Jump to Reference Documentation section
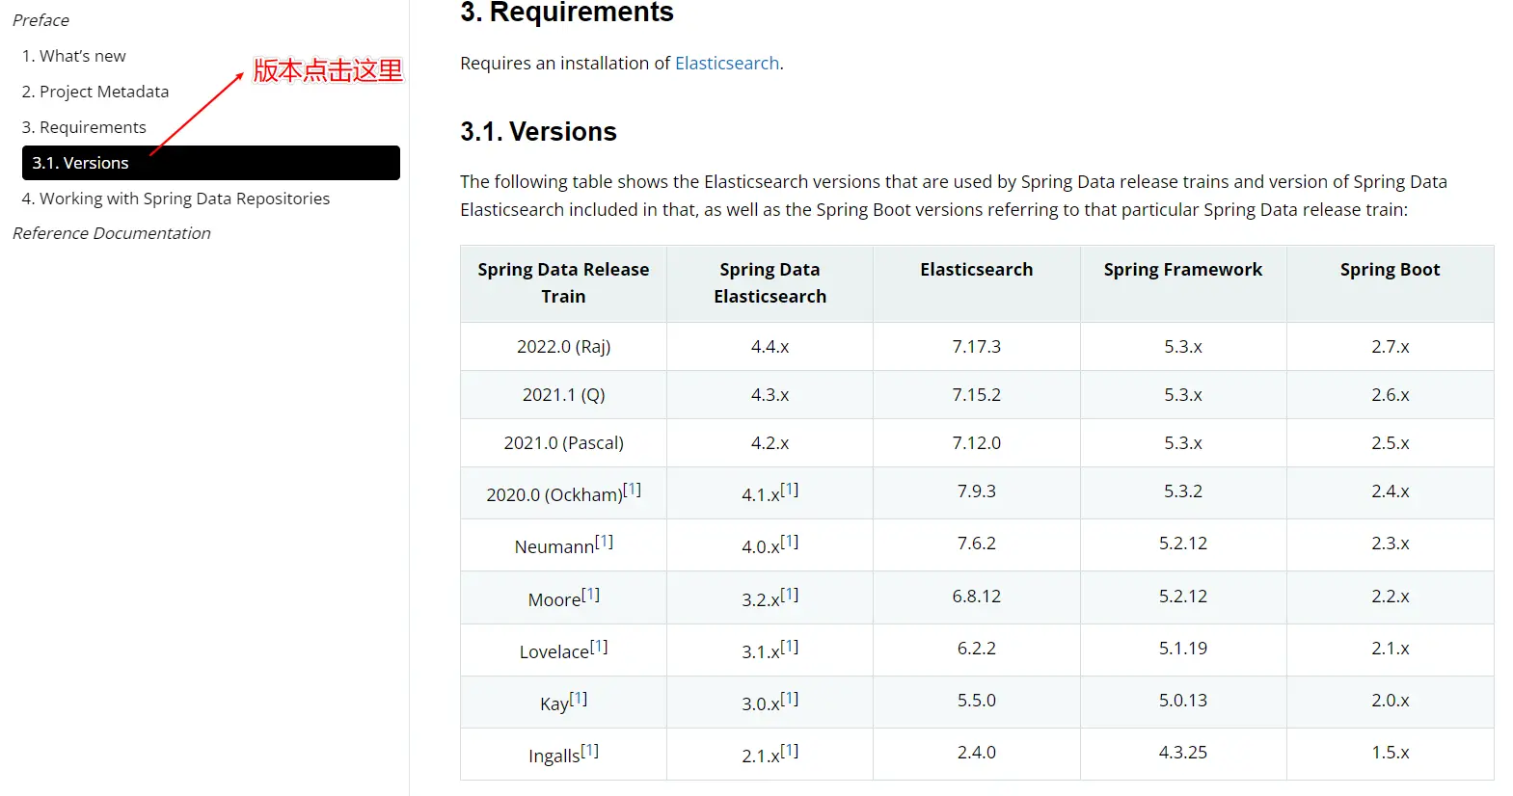The width and height of the screenshot is (1513, 796). [x=112, y=233]
